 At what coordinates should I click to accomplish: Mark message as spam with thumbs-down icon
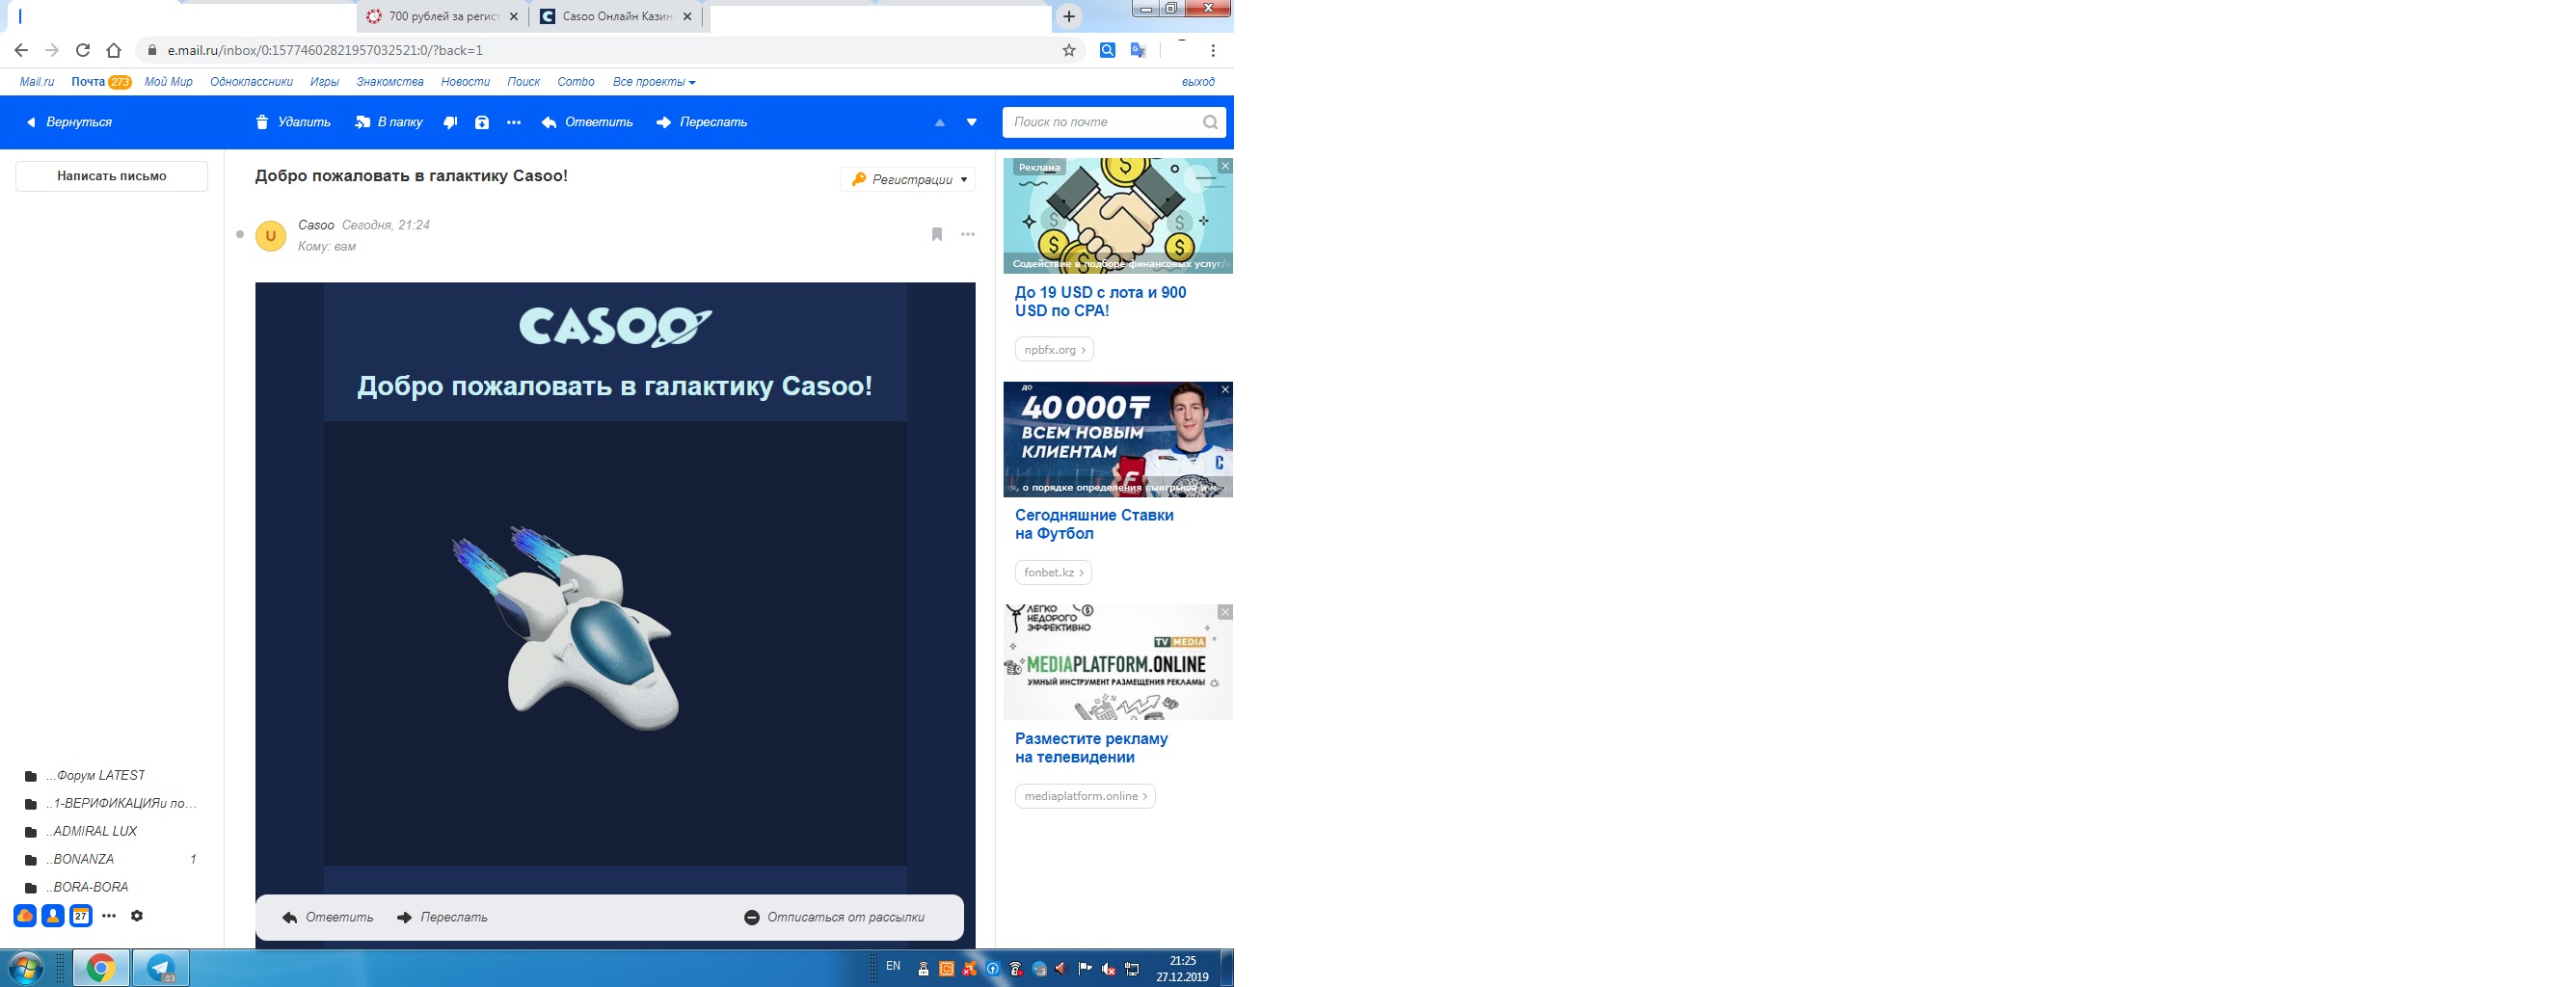[x=450, y=122]
